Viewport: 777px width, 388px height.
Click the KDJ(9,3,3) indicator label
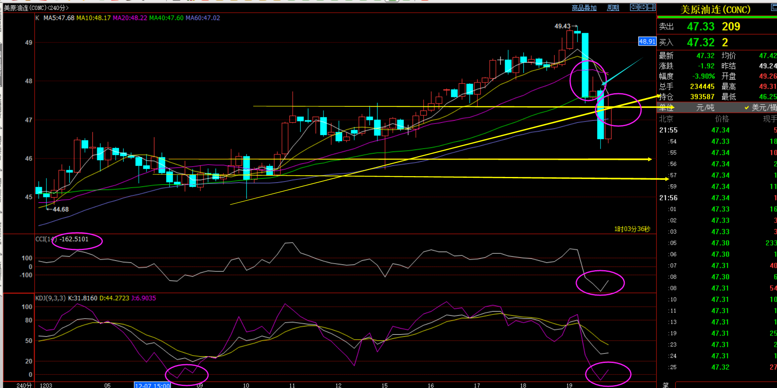coord(50,298)
